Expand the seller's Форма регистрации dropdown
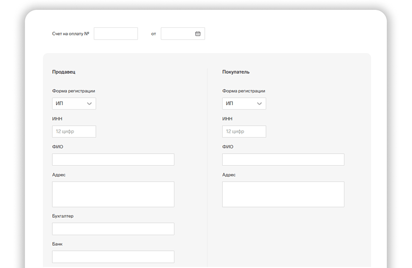Viewport: 412px width, 268px height. click(x=74, y=103)
